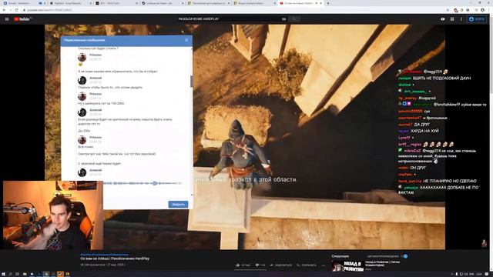Go back with the browser back arrow
The image size is (493, 277).
[4, 10]
